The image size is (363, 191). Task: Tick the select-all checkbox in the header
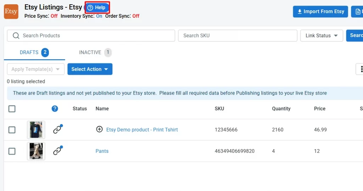(12, 109)
